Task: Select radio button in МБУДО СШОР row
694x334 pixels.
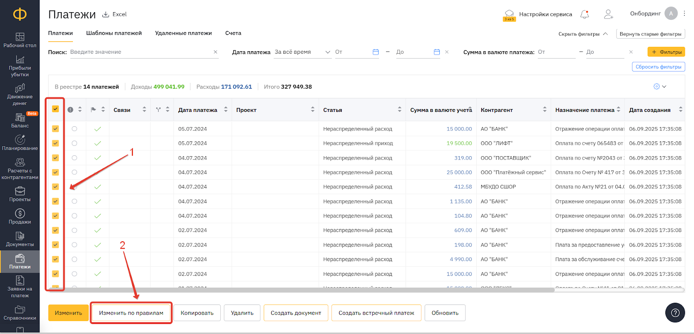Action: click(x=74, y=187)
